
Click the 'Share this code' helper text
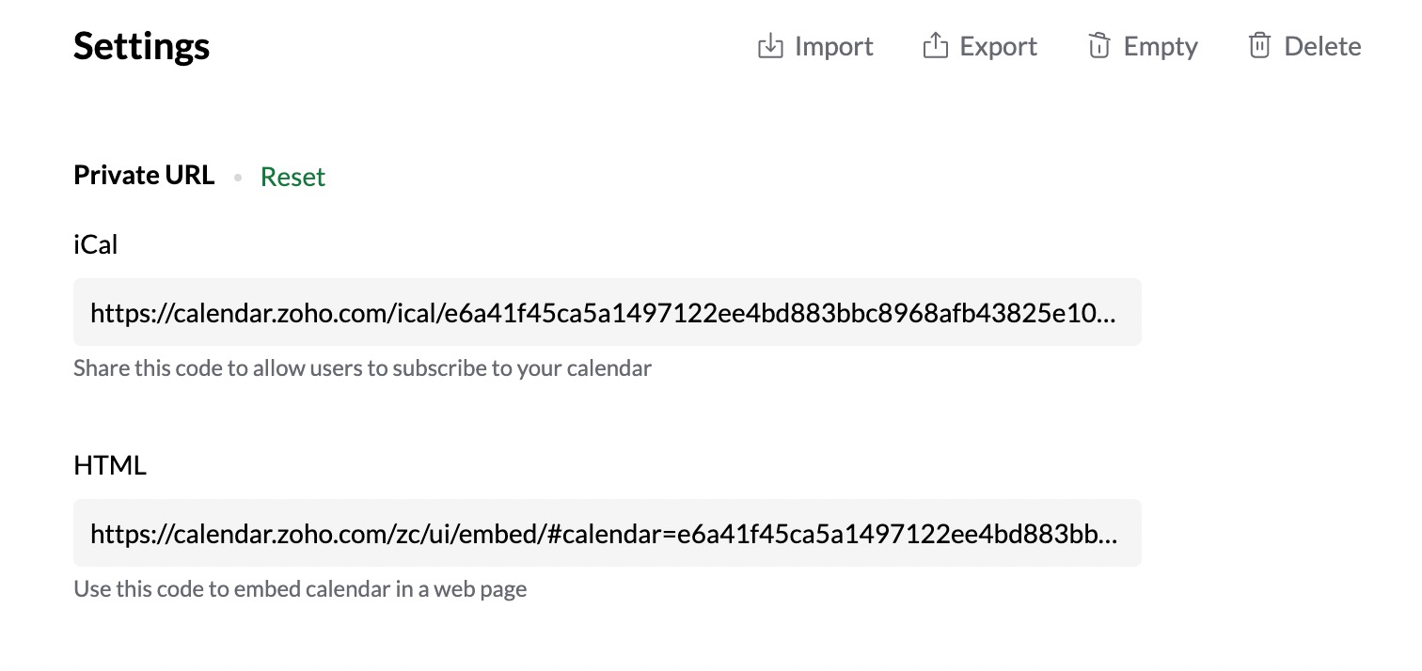[362, 367]
